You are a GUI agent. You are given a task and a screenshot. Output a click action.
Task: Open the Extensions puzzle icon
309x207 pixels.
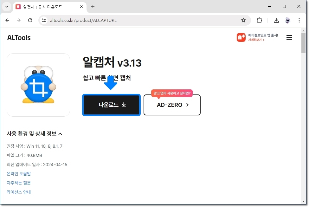click(259, 20)
